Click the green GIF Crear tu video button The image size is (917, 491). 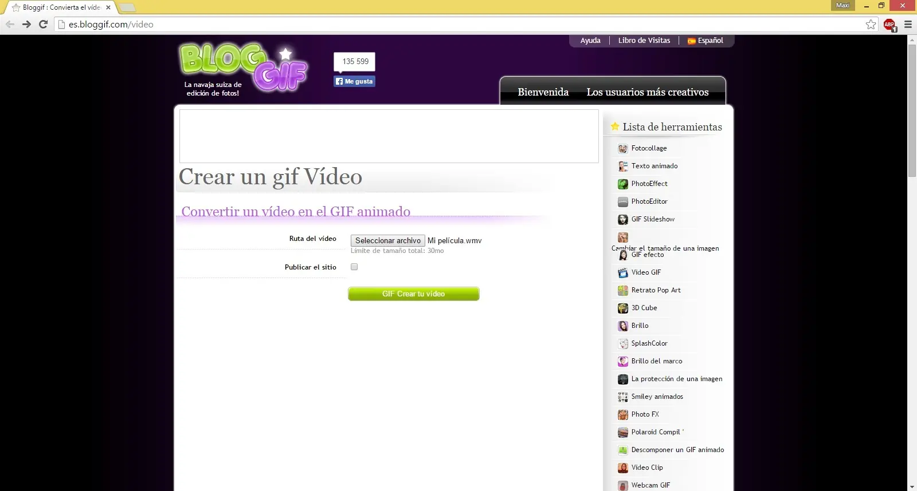[414, 294]
